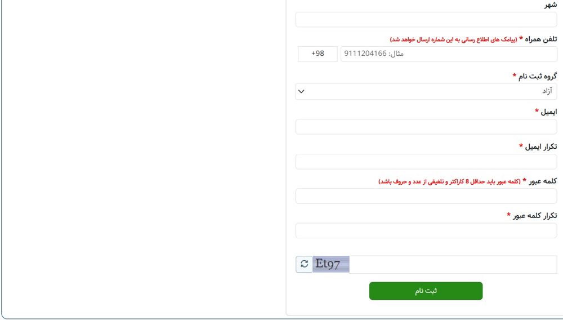Focus the شهر city input field
This screenshot has height=320, width=563.
[426, 19]
